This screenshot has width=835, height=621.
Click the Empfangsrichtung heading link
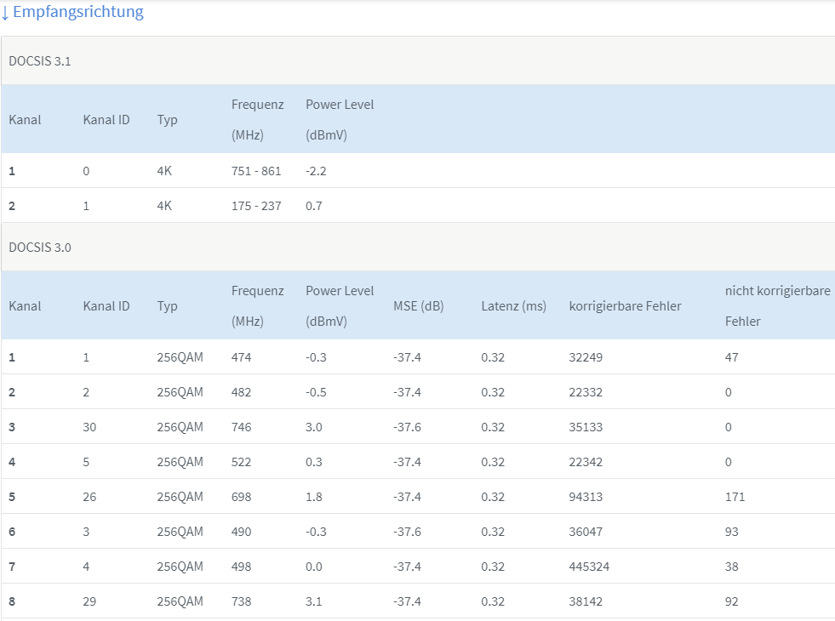pos(77,12)
